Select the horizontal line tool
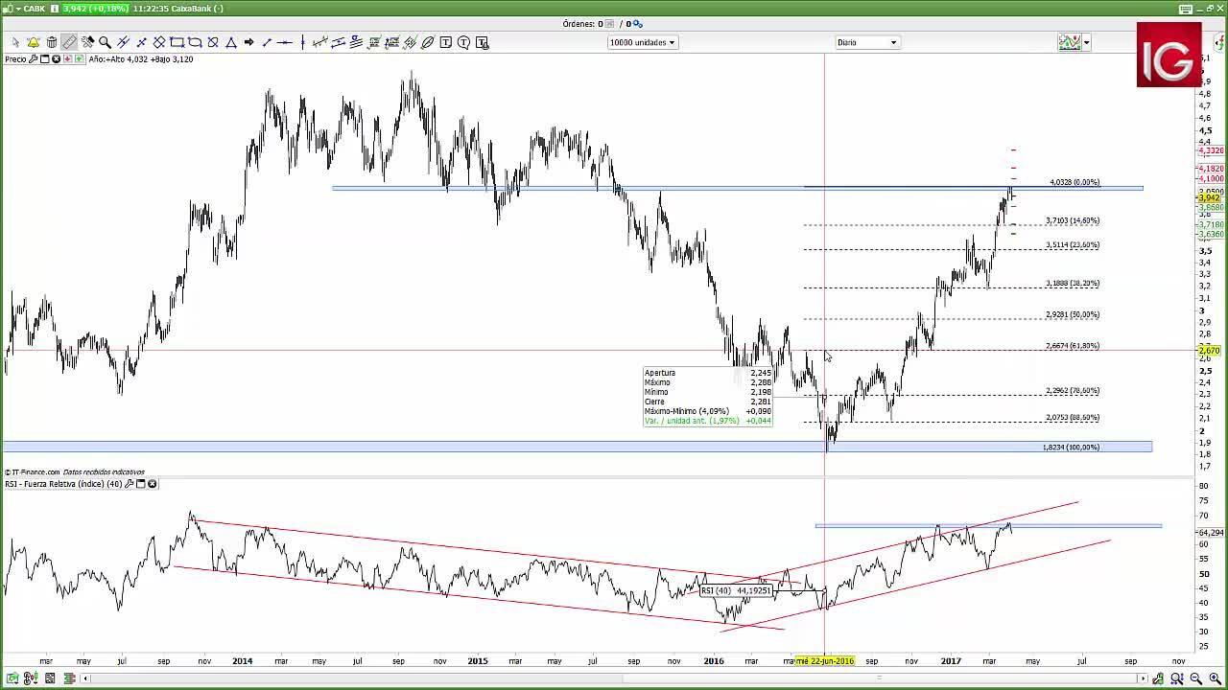This screenshot has height=690, width=1228. (x=285, y=42)
